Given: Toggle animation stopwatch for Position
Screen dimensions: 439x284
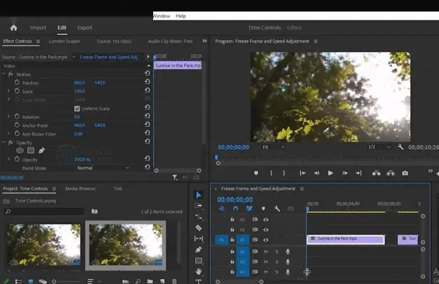Looking at the screenshot, I should click(x=17, y=82).
